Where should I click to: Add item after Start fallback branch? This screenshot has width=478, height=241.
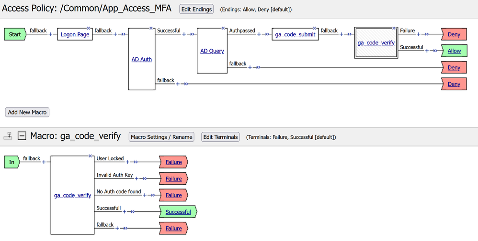coord(50,34)
